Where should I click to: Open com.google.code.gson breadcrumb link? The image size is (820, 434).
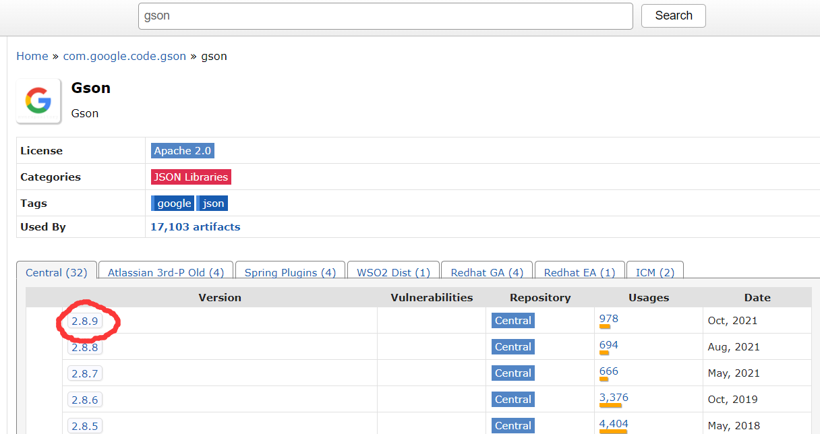click(124, 56)
